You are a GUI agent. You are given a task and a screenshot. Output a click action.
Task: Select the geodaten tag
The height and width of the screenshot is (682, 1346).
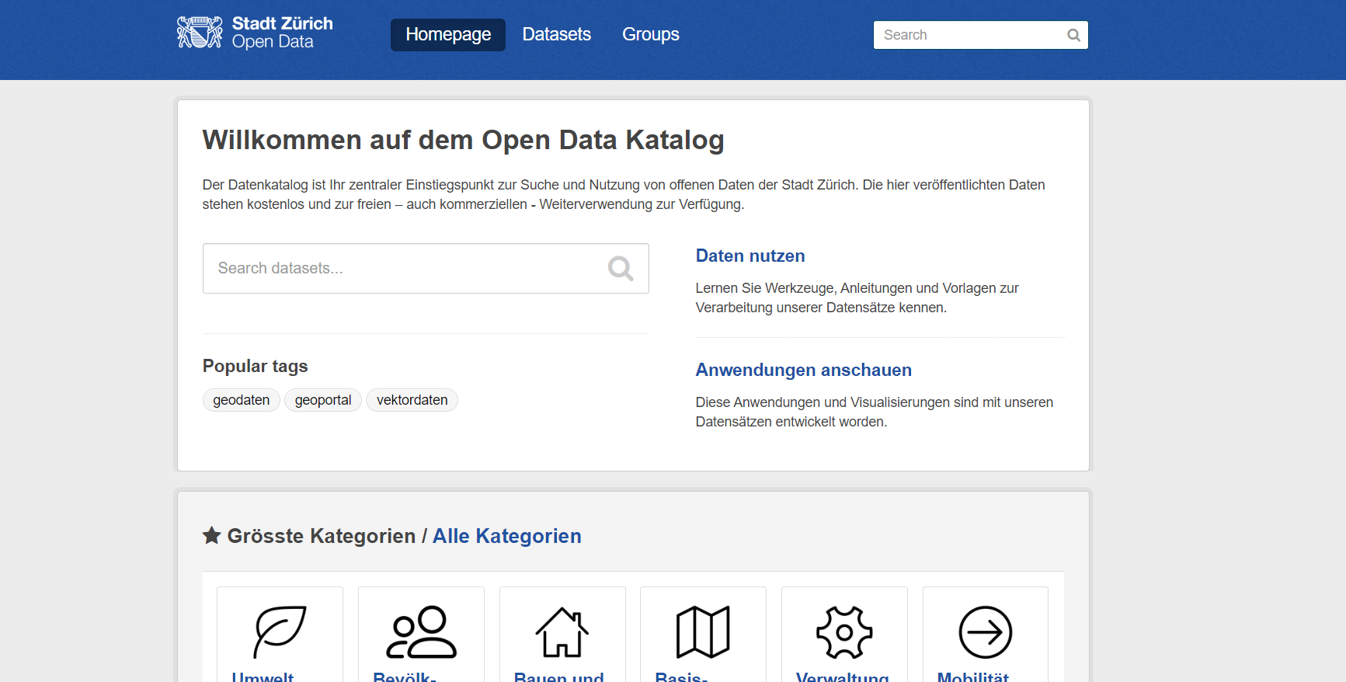(241, 400)
